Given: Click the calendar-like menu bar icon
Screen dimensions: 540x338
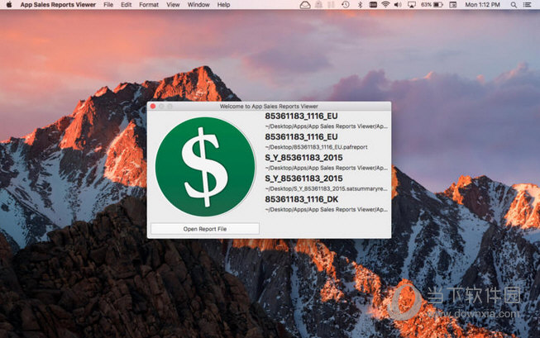Looking at the screenshot, I should click(453, 5).
